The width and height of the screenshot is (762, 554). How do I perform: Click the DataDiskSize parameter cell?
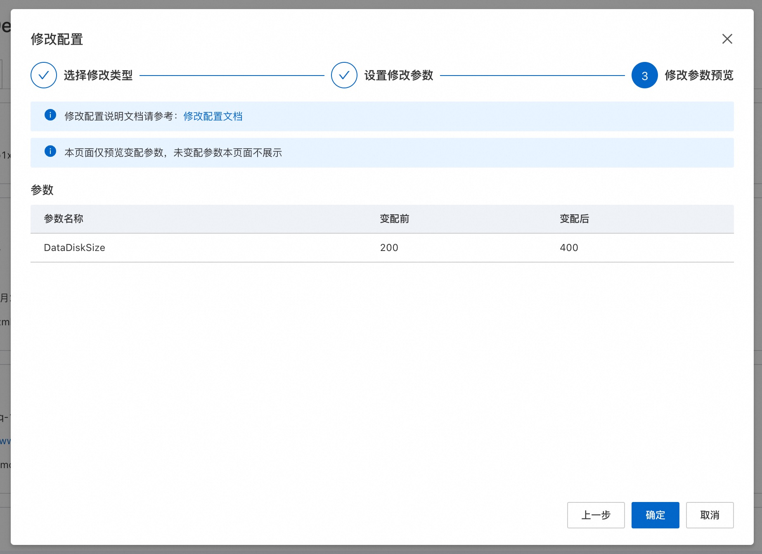click(x=75, y=248)
